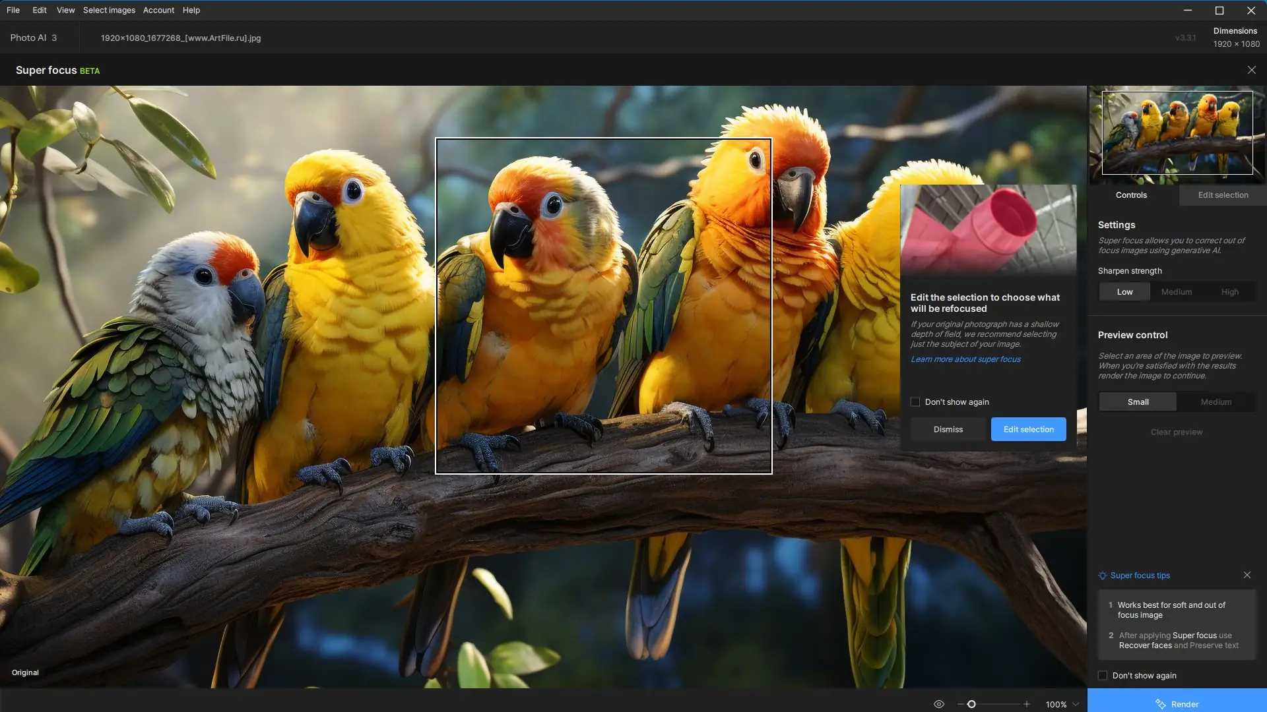Set sharpen strength to High

pyautogui.click(x=1229, y=291)
